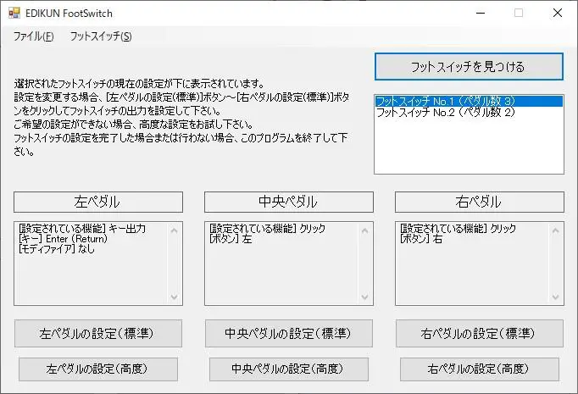Viewport: 578px width, 394px height.
Task: Open 右ペダルの設定(高度)
Action: 479,369
